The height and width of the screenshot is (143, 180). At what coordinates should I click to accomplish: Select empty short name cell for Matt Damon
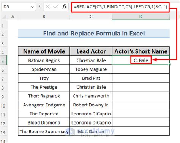[141, 131]
